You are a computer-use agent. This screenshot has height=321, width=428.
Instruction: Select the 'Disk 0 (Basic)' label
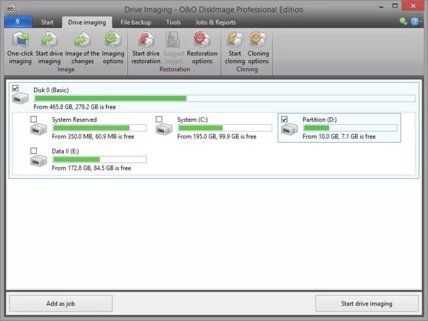(x=51, y=90)
